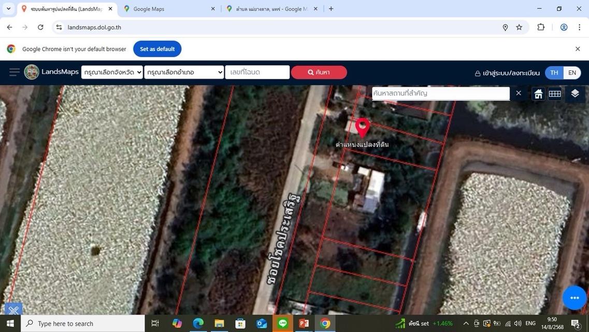This screenshot has width=589, height=332.
Task: Open the measurement tool icon at bottom-left
Action: click(13, 310)
